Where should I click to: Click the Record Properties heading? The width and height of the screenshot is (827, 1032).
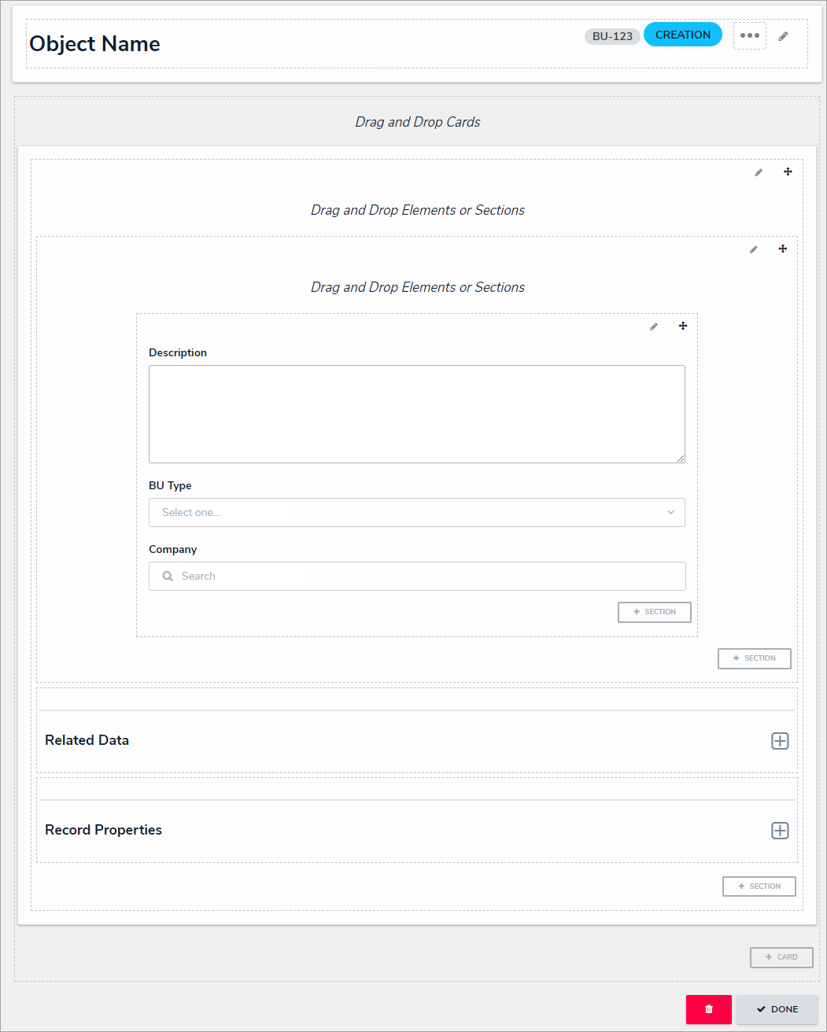[104, 830]
